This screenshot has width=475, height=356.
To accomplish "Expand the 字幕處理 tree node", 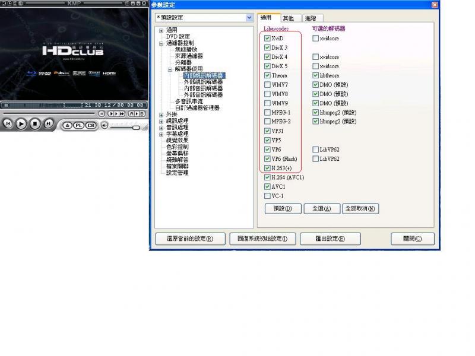I will pos(161,135).
